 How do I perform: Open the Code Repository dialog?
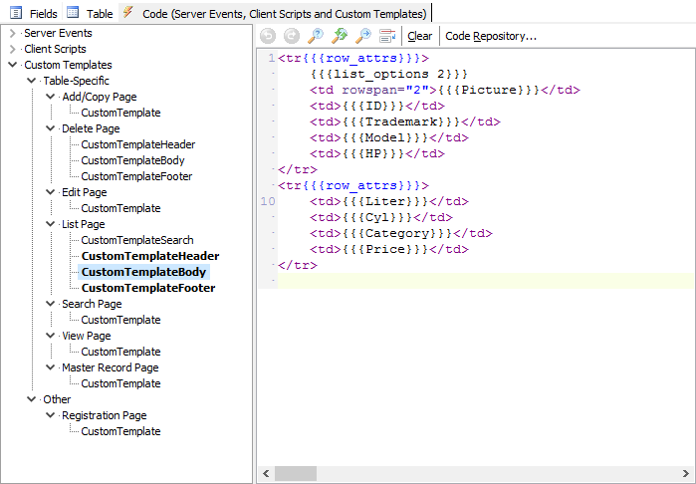490,36
